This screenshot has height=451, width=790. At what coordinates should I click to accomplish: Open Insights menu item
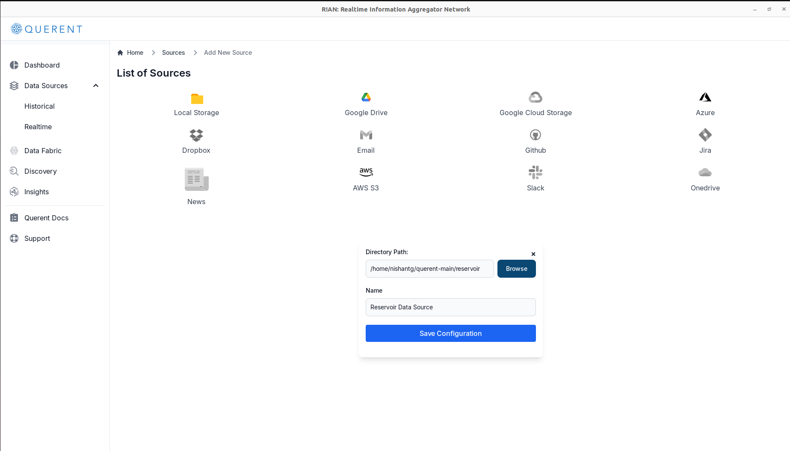click(x=36, y=192)
